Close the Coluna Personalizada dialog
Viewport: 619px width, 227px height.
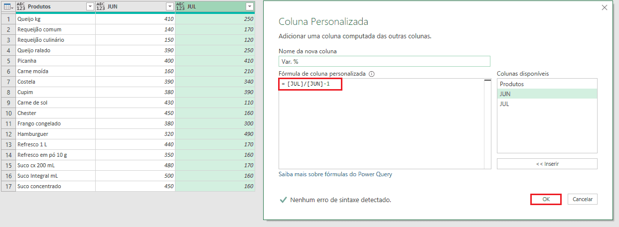pos(605,8)
